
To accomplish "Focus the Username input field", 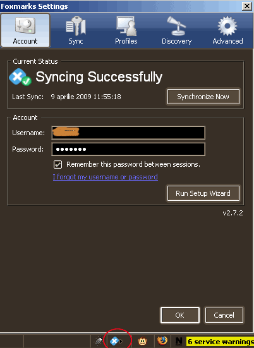I will click(x=128, y=133).
